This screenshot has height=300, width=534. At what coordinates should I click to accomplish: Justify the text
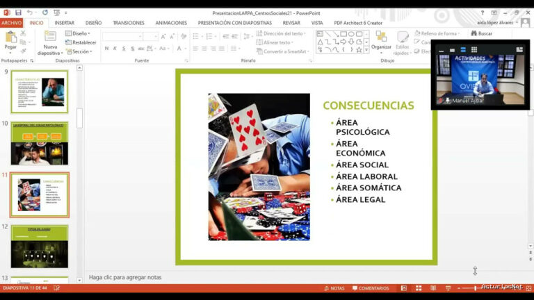click(x=221, y=49)
